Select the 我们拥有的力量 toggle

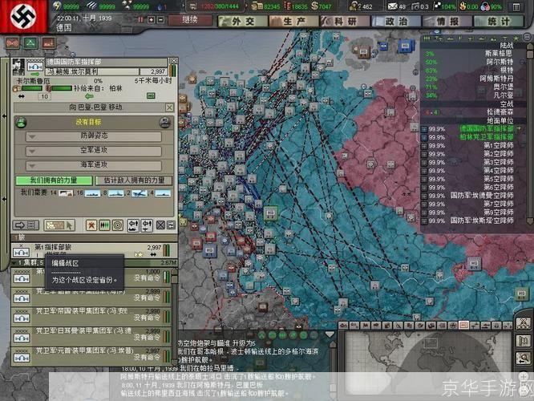(54, 180)
